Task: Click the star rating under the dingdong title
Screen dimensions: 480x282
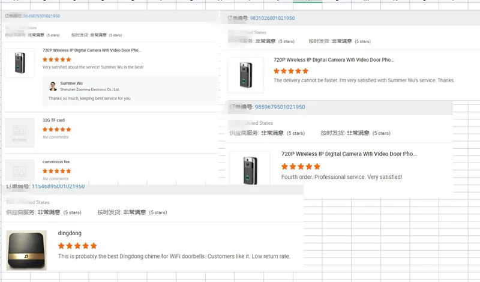Action: click(77, 245)
